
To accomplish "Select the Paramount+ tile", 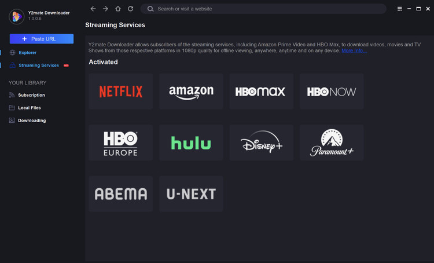I will pos(332,143).
